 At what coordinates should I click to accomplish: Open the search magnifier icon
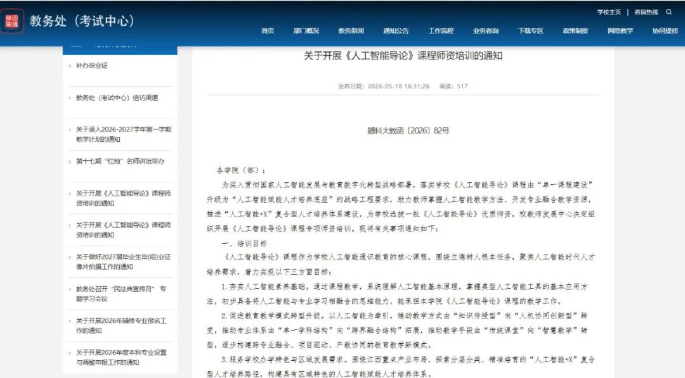click(669, 12)
